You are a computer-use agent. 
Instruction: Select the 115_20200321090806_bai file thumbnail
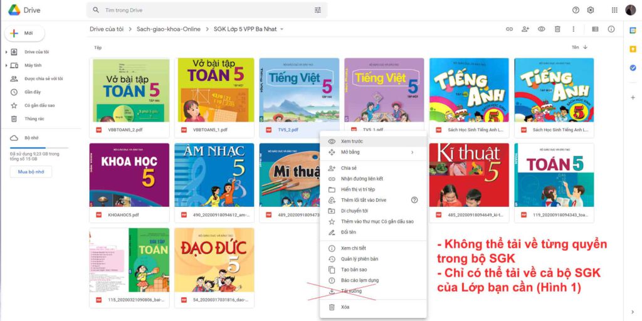pyautogui.click(x=129, y=260)
